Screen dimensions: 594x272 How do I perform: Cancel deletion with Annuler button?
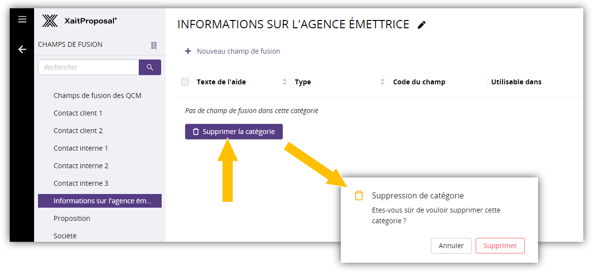(451, 246)
